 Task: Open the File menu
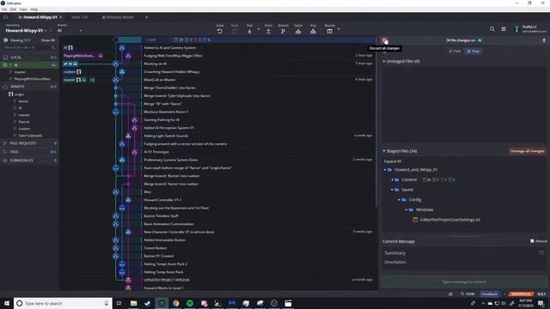pos(4,9)
